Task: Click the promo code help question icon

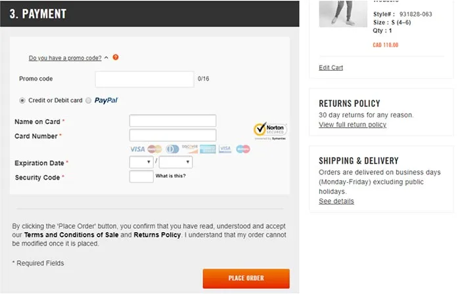Action: click(116, 58)
